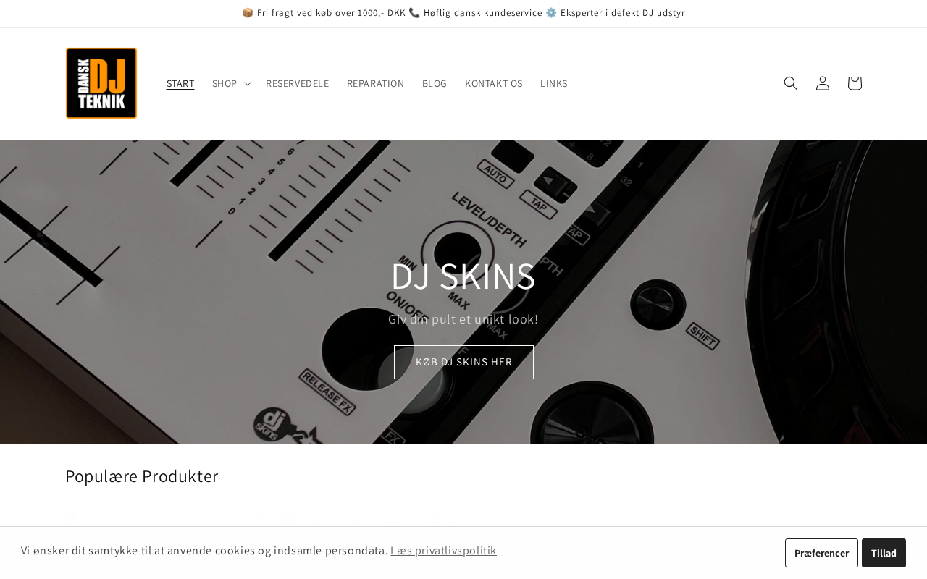Open the KONTAKT OS page

(494, 83)
